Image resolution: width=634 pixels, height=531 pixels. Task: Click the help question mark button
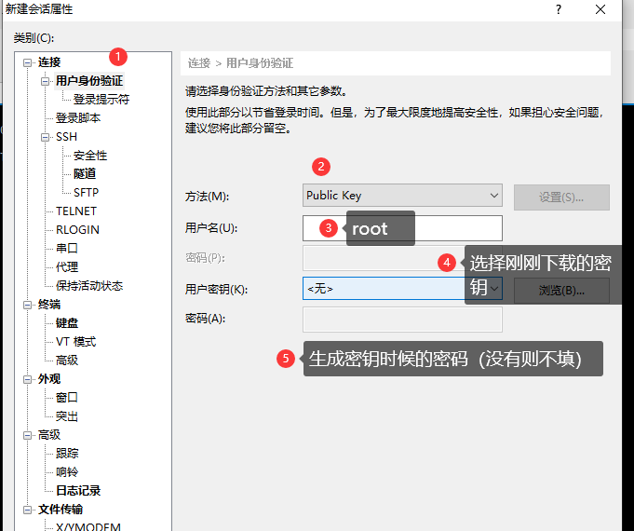click(559, 9)
